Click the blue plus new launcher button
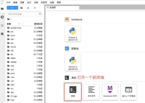 [13, 8]
